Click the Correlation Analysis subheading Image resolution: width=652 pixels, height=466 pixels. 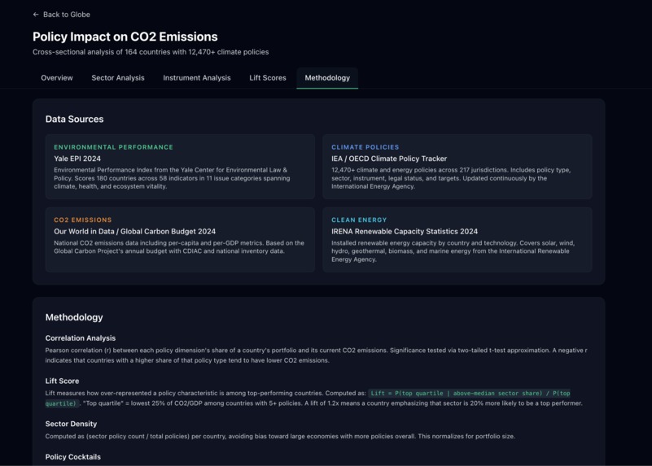(81, 338)
